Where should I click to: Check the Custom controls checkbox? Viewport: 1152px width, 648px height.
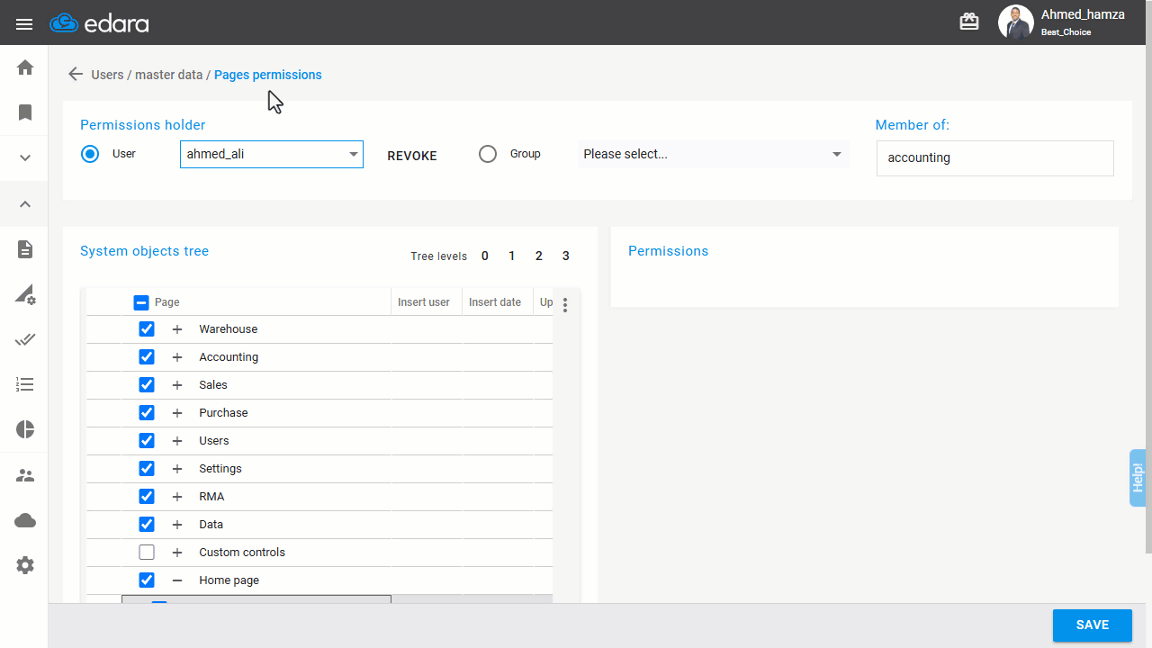point(147,553)
